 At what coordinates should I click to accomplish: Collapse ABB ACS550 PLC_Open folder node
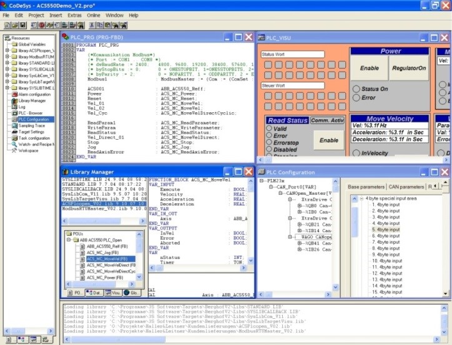(69, 240)
